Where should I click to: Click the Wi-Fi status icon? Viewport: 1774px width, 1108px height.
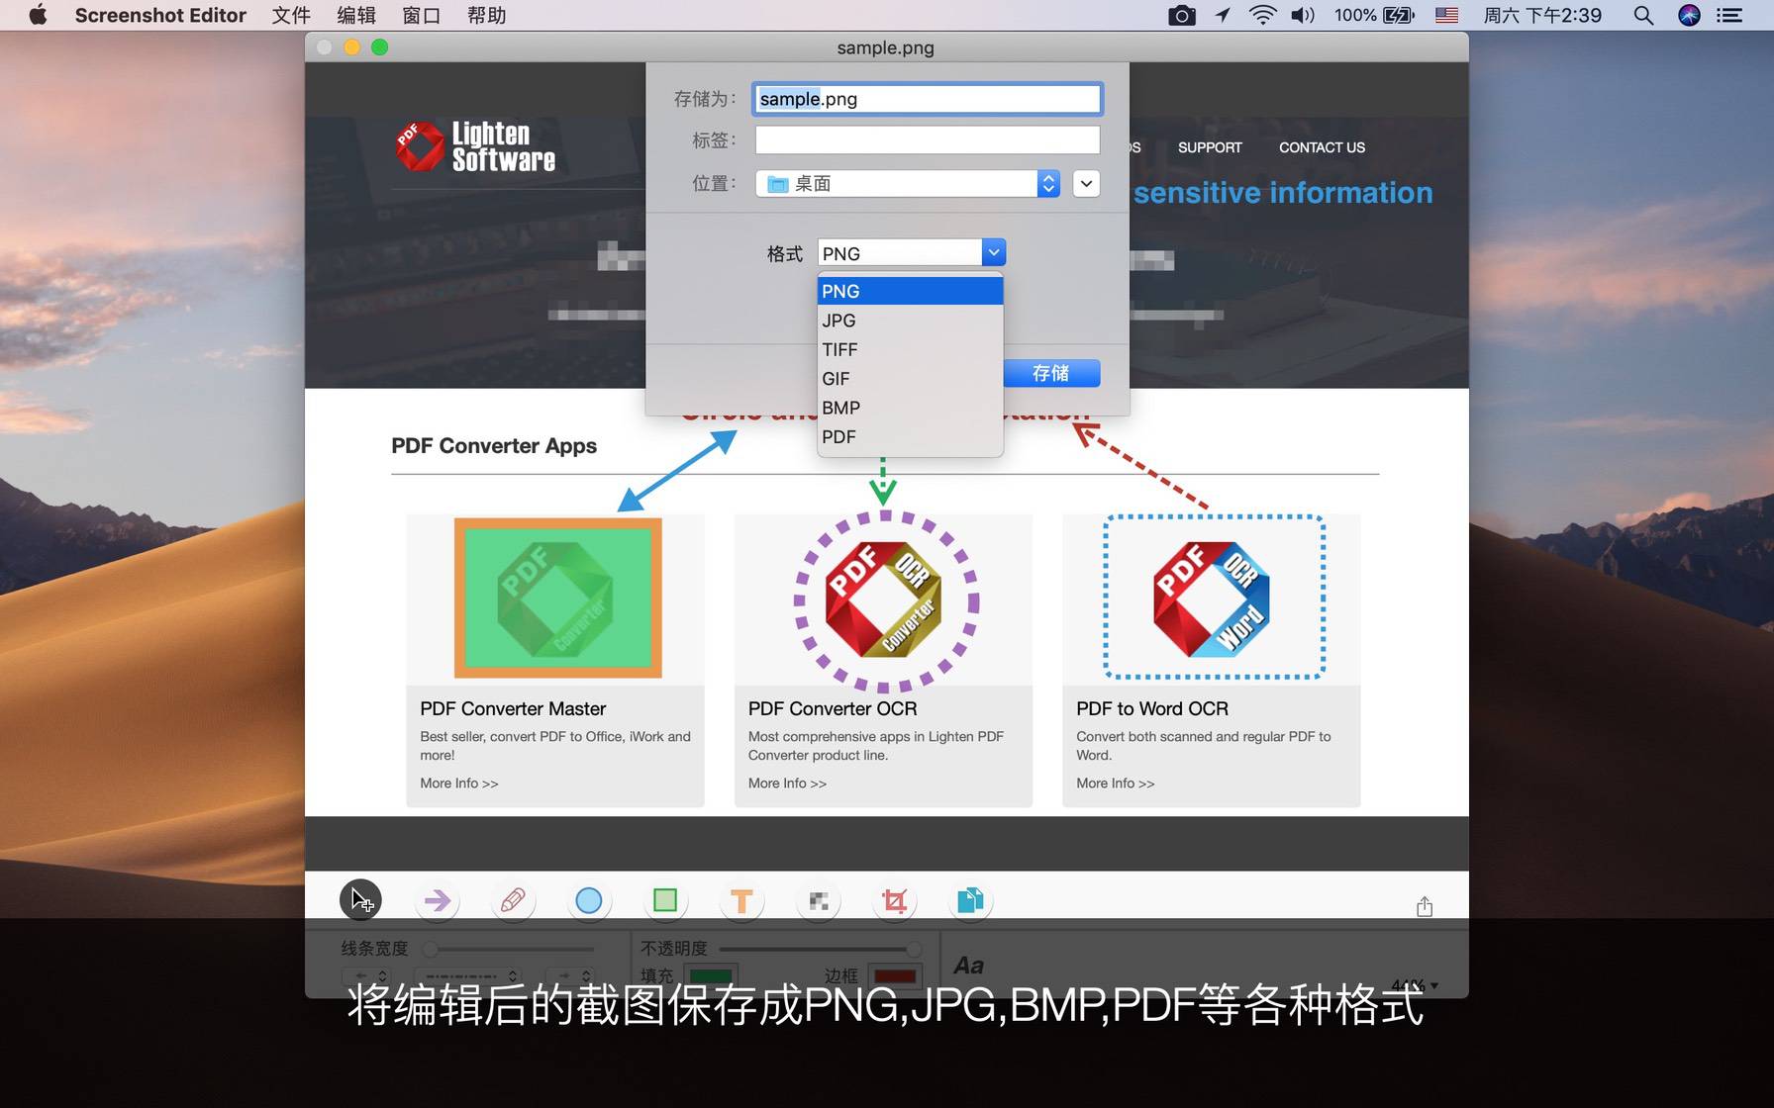1263,15
